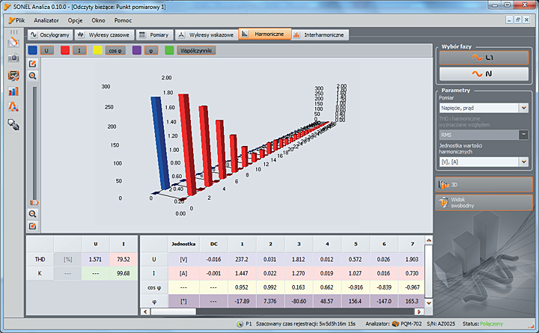The width and height of the screenshot is (539, 333).
Task: Click the top document icon in left sidebar
Action: click(x=13, y=42)
